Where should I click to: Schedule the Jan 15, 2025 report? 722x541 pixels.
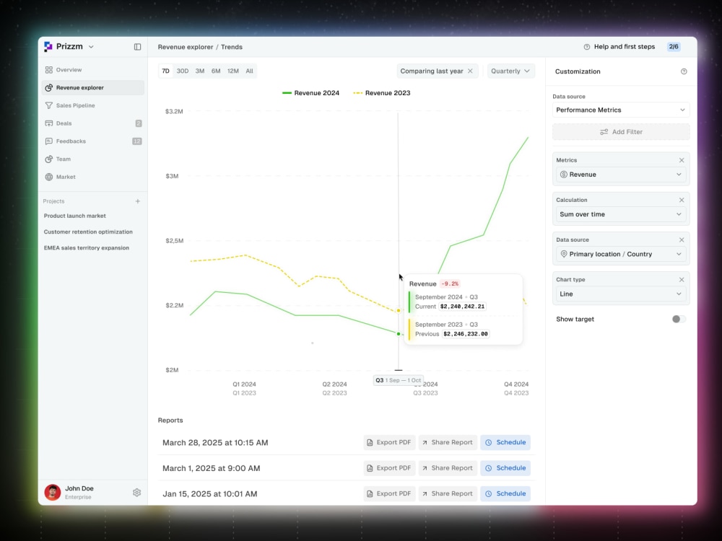coord(505,493)
